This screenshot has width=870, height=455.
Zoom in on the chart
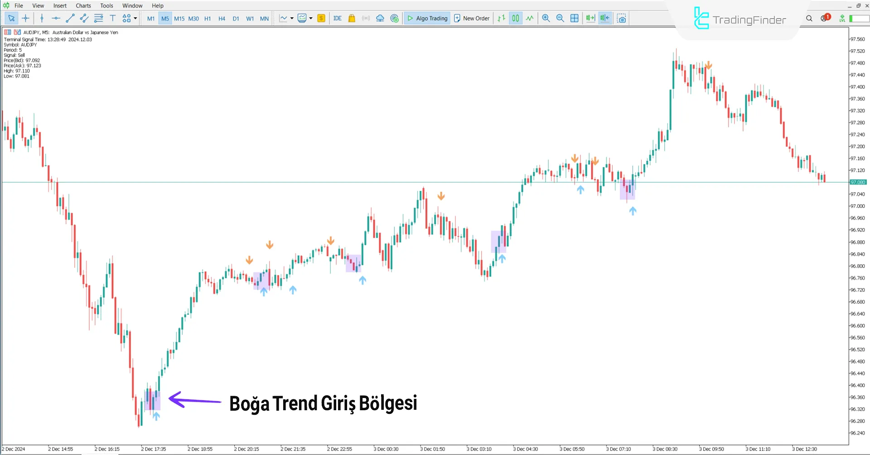coord(546,18)
